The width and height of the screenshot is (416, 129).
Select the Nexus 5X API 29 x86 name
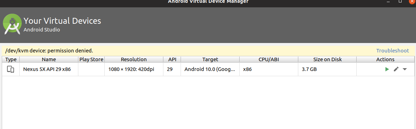click(x=47, y=69)
